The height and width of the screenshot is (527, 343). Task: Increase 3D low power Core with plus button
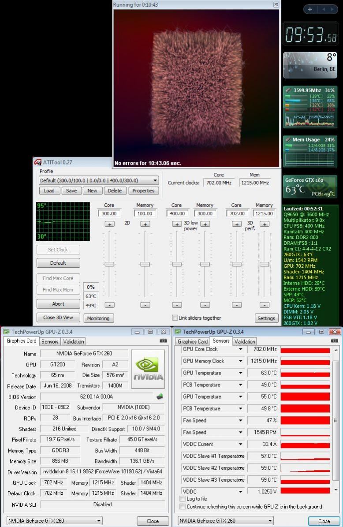point(177,224)
